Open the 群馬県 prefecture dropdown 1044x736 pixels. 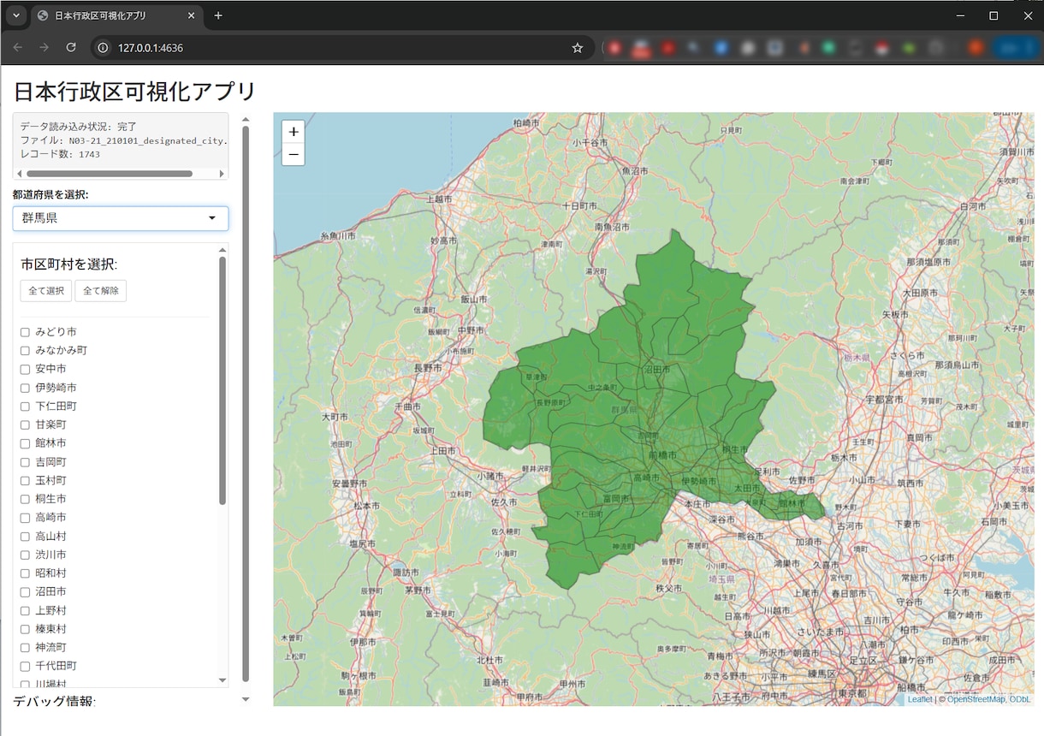[121, 218]
